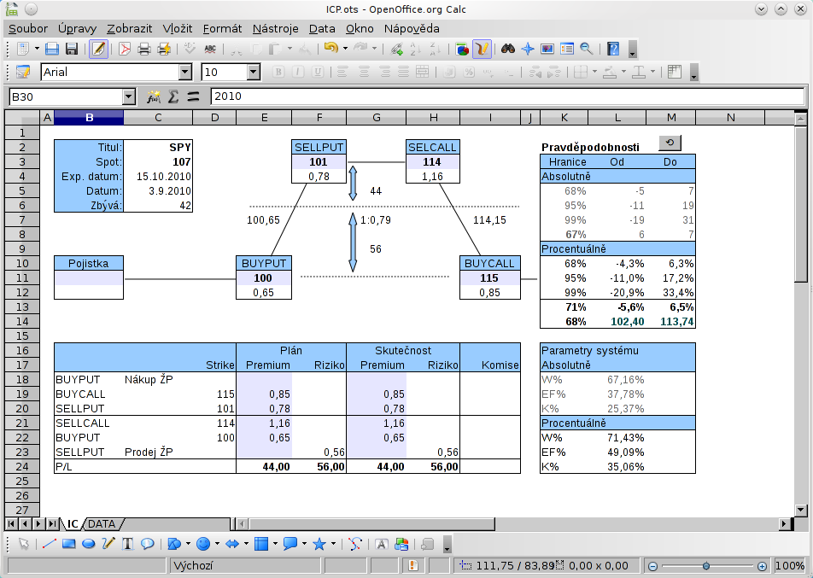Open the Gallery icon
This screenshot has width=813, height=578.
(x=547, y=49)
